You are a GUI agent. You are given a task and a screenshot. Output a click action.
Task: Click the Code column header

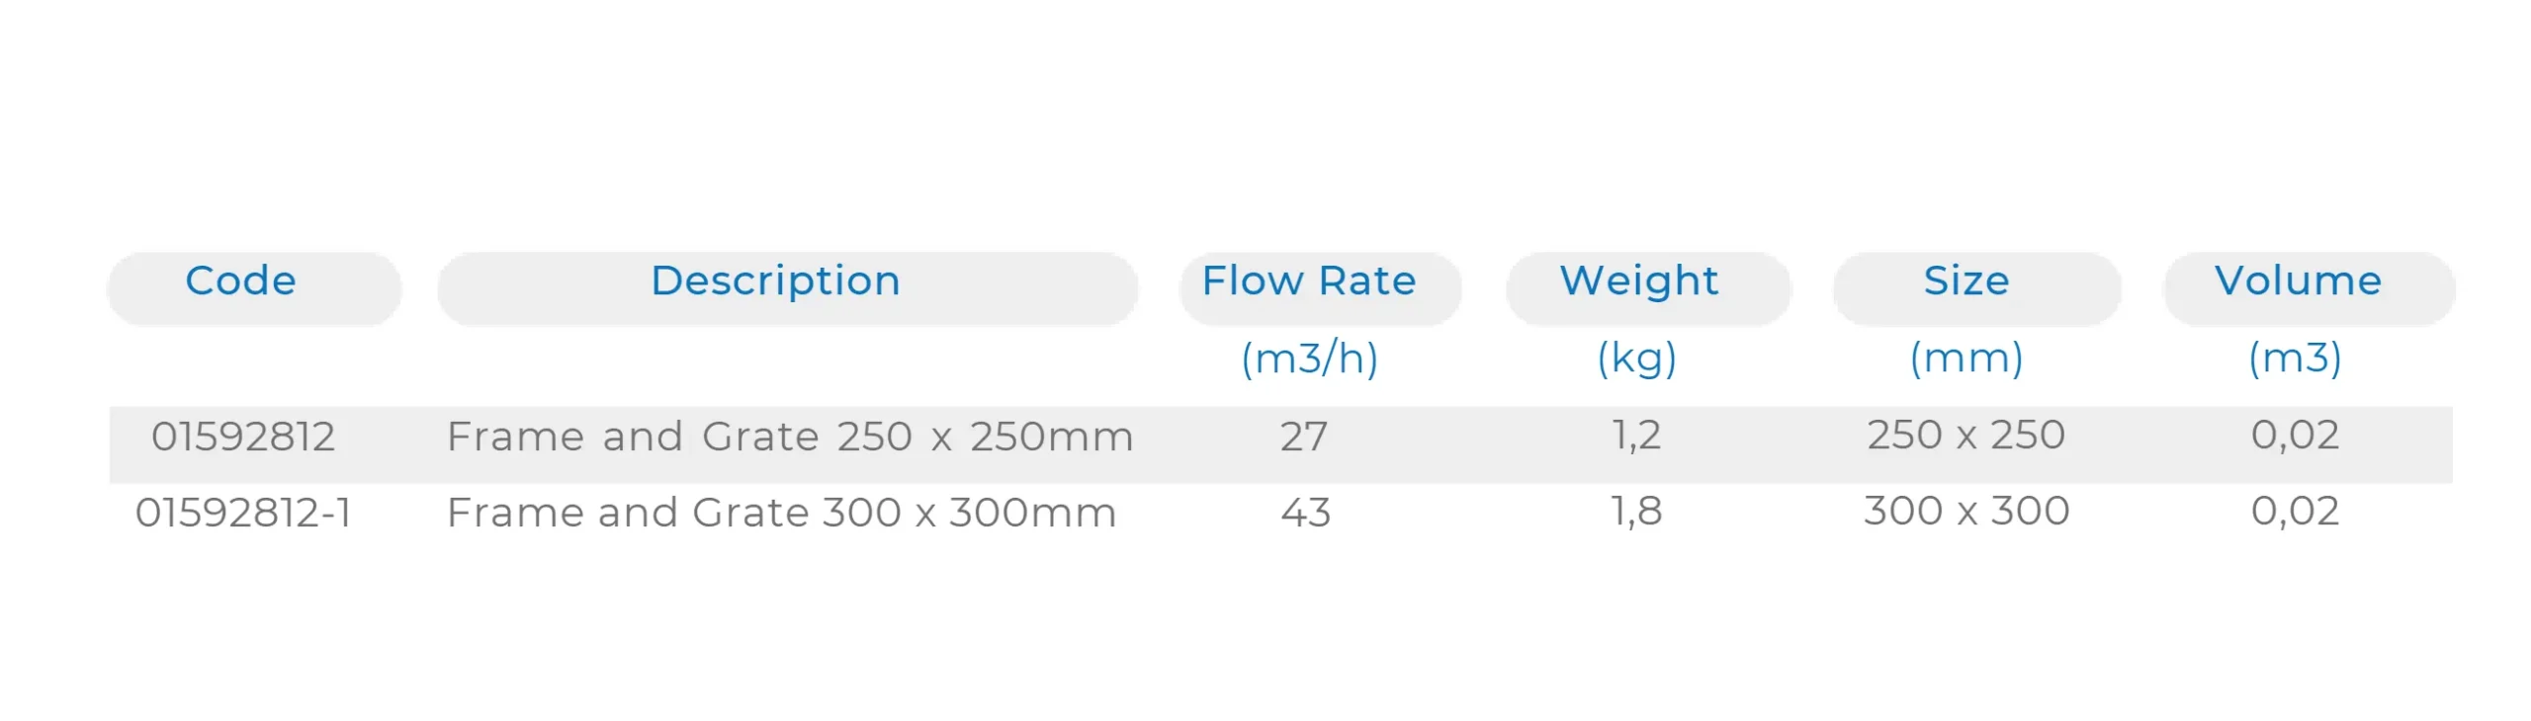click(241, 281)
